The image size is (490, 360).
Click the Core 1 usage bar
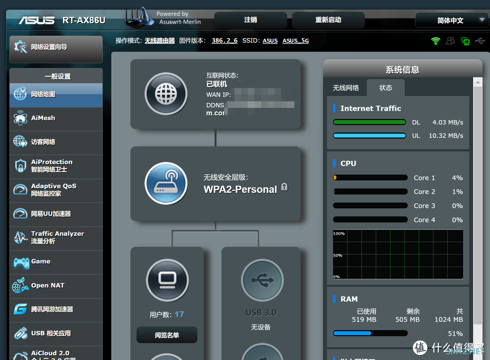click(x=370, y=178)
